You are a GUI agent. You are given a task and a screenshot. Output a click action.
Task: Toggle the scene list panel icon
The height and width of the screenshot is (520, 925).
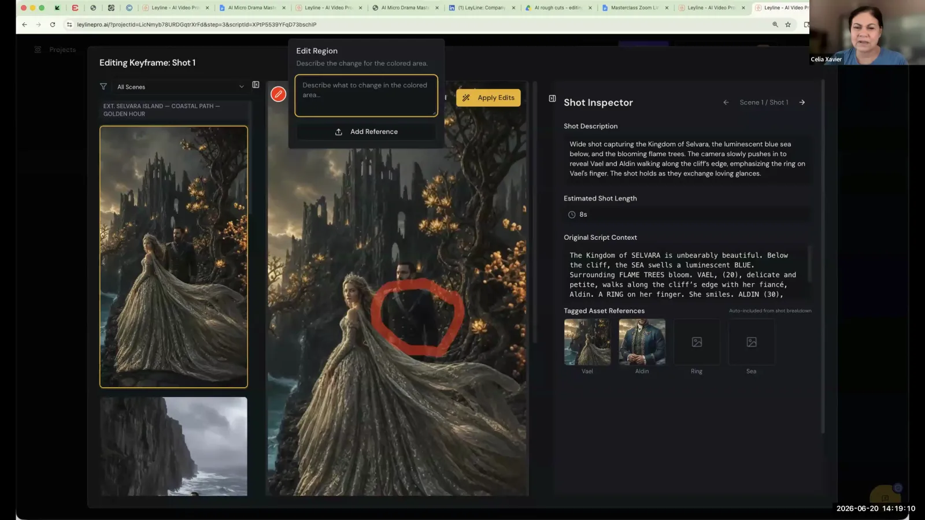pyautogui.click(x=256, y=85)
